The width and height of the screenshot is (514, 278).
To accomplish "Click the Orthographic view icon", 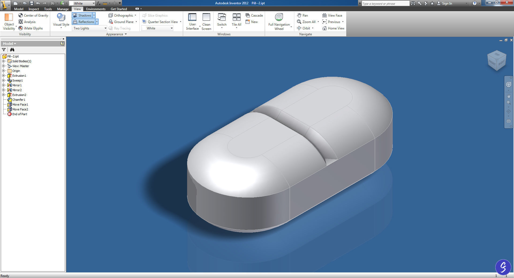I will point(111,16).
